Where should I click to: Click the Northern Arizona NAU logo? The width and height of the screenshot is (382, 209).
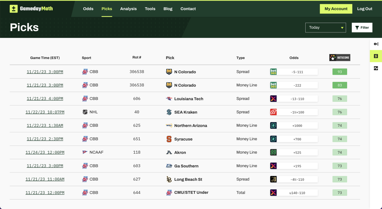pyautogui.click(x=169, y=125)
